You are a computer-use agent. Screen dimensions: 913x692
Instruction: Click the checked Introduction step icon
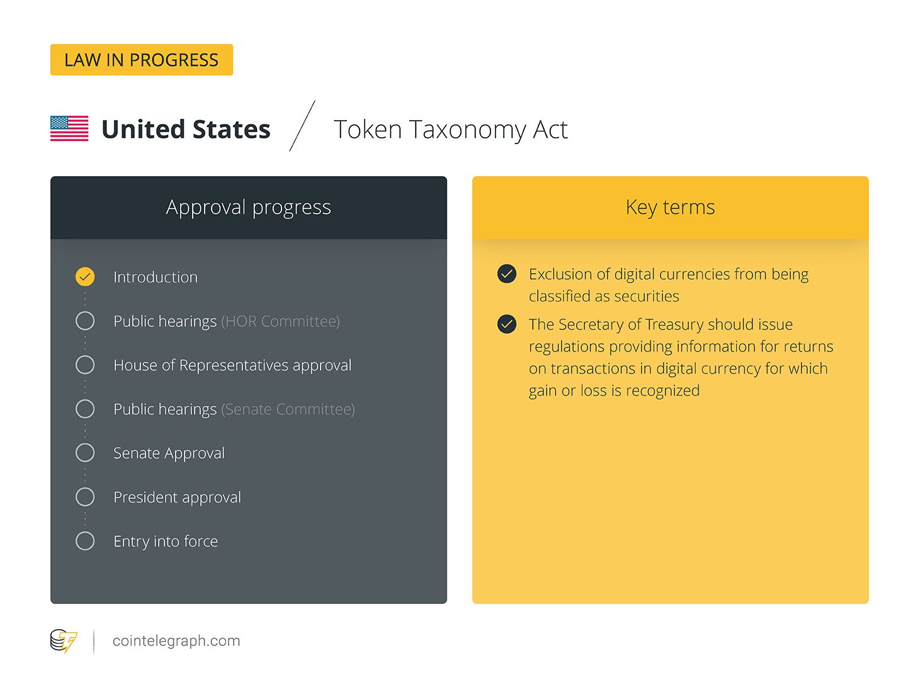tap(85, 277)
